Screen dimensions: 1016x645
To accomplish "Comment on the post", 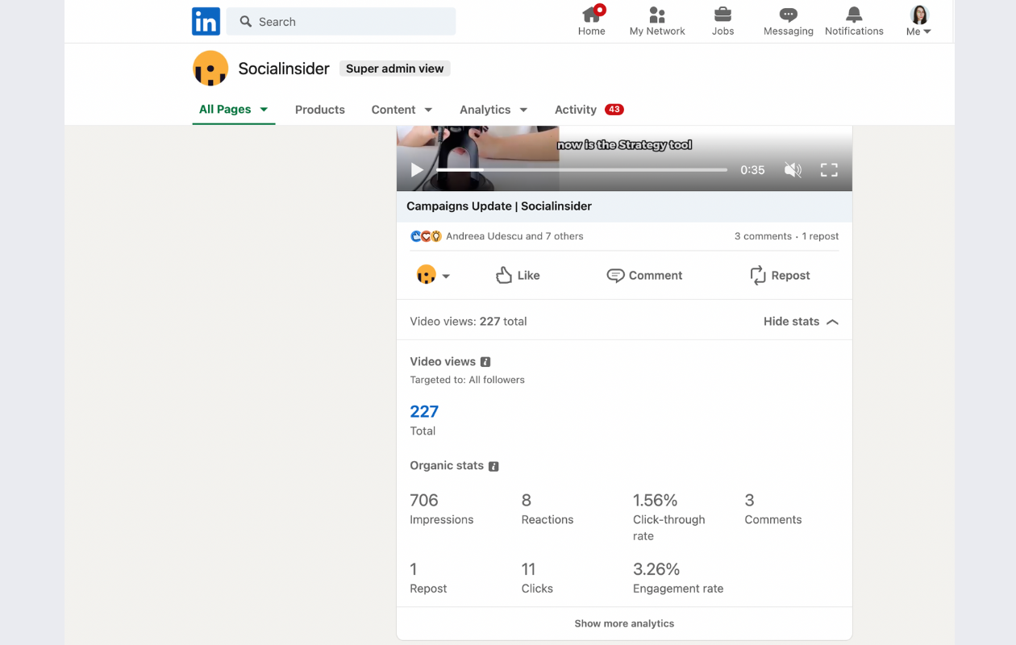I will 644,275.
